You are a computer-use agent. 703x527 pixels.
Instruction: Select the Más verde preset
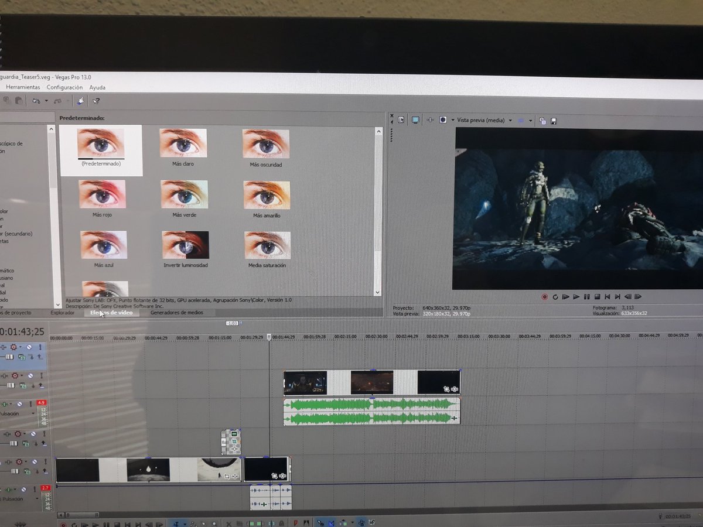(185, 199)
